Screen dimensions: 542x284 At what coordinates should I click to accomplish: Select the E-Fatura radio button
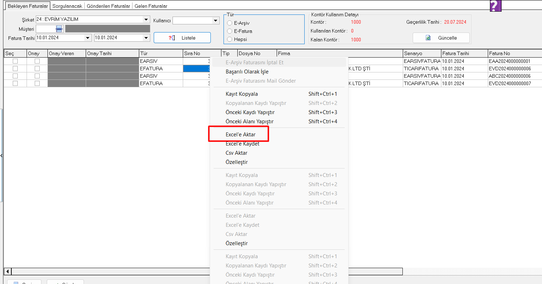[x=230, y=31]
